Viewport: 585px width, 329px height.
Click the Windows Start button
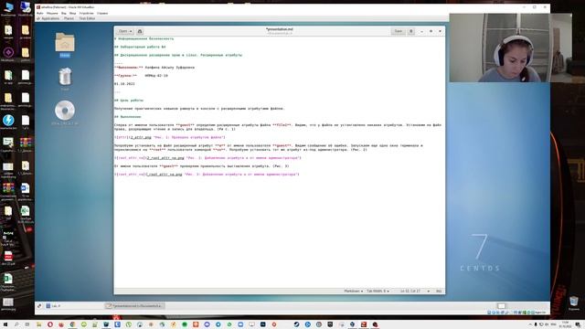(x=5, y=324)
